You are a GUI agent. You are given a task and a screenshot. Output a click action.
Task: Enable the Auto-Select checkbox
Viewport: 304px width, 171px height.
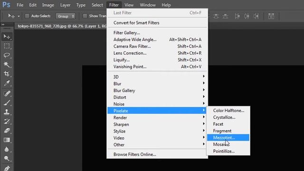(x=27, y=16)
